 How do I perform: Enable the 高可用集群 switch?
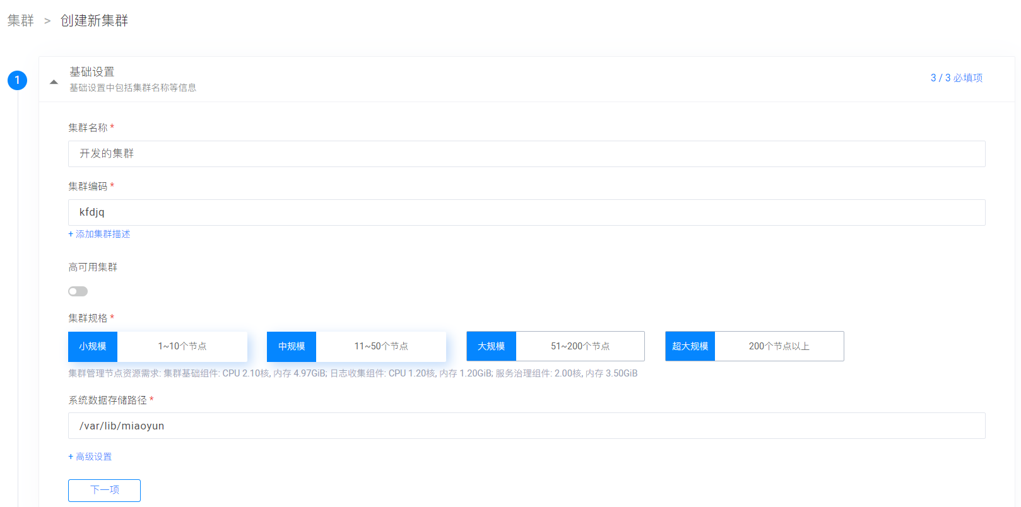click(x=78, y=291)
